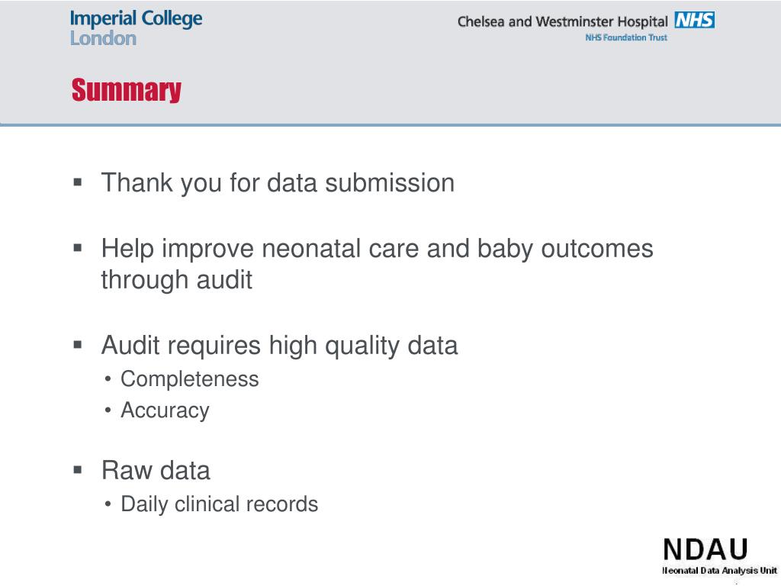Click the square bullet beside 'Raw data'

[x=78, y=469]
